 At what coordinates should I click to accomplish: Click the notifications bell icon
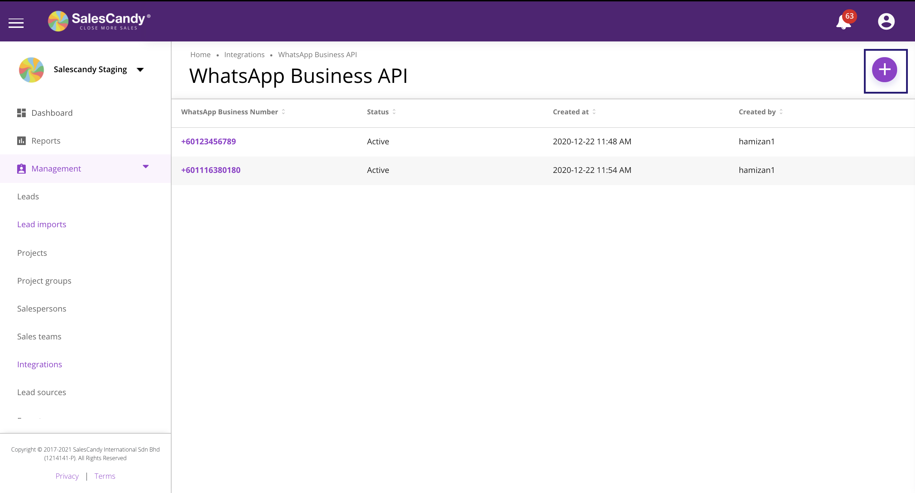[844, 22]
